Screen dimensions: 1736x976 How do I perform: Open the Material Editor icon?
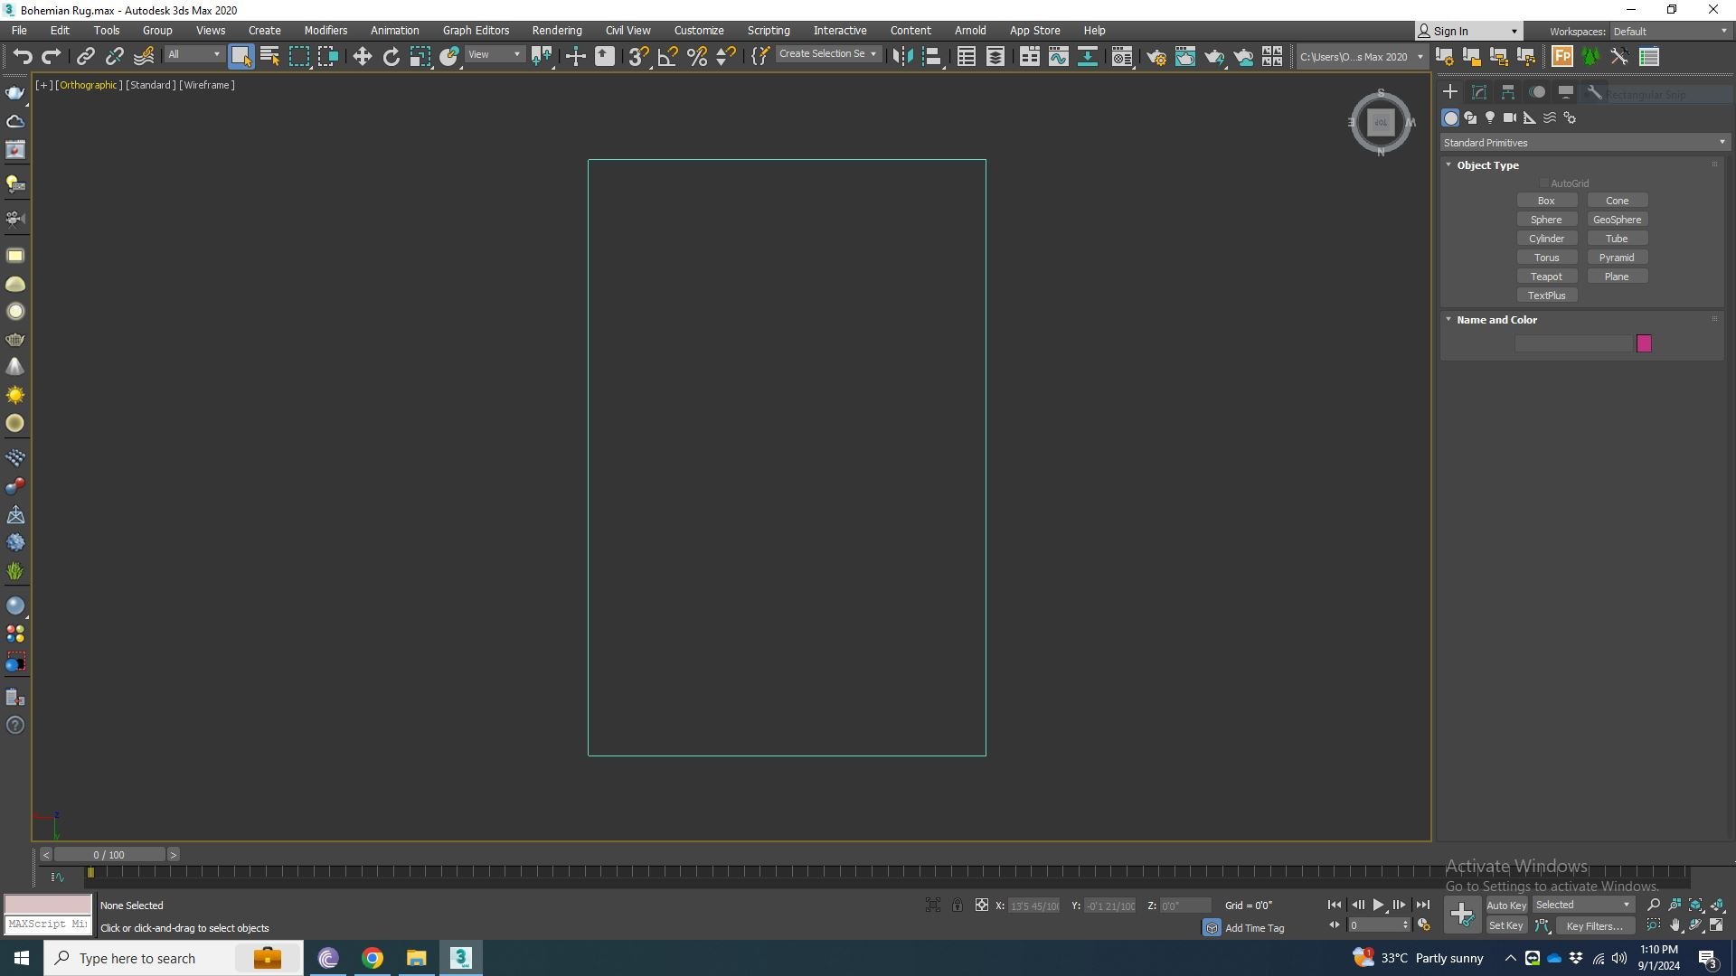pos(1122,56)
